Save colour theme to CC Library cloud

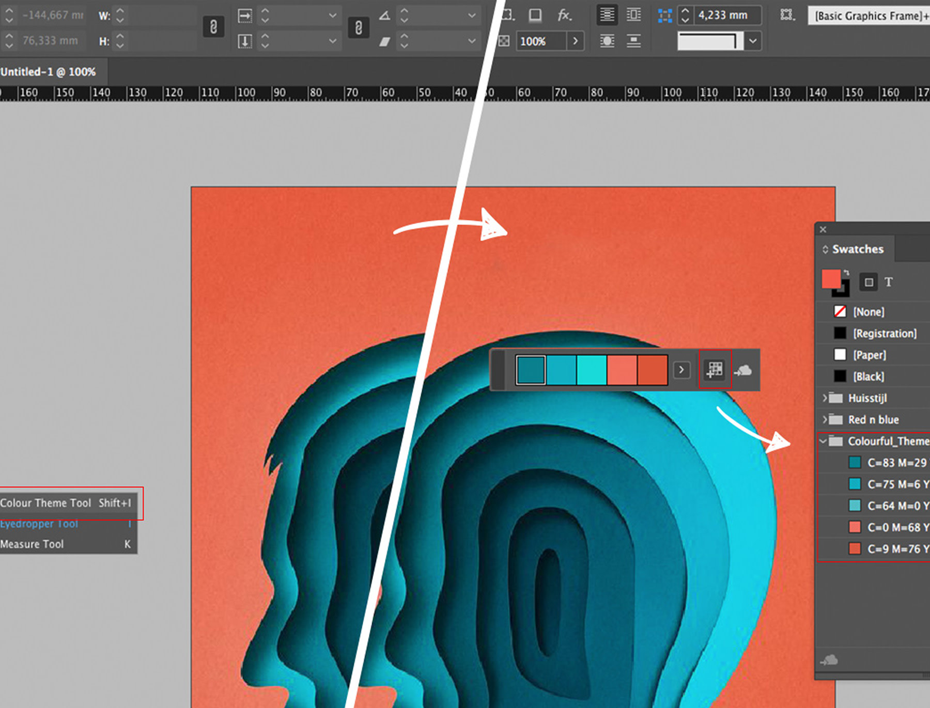click(743, 370)
